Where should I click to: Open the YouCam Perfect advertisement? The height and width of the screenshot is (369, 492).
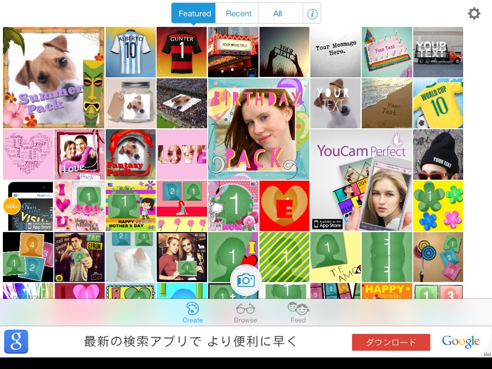click(x=361, y=180)
